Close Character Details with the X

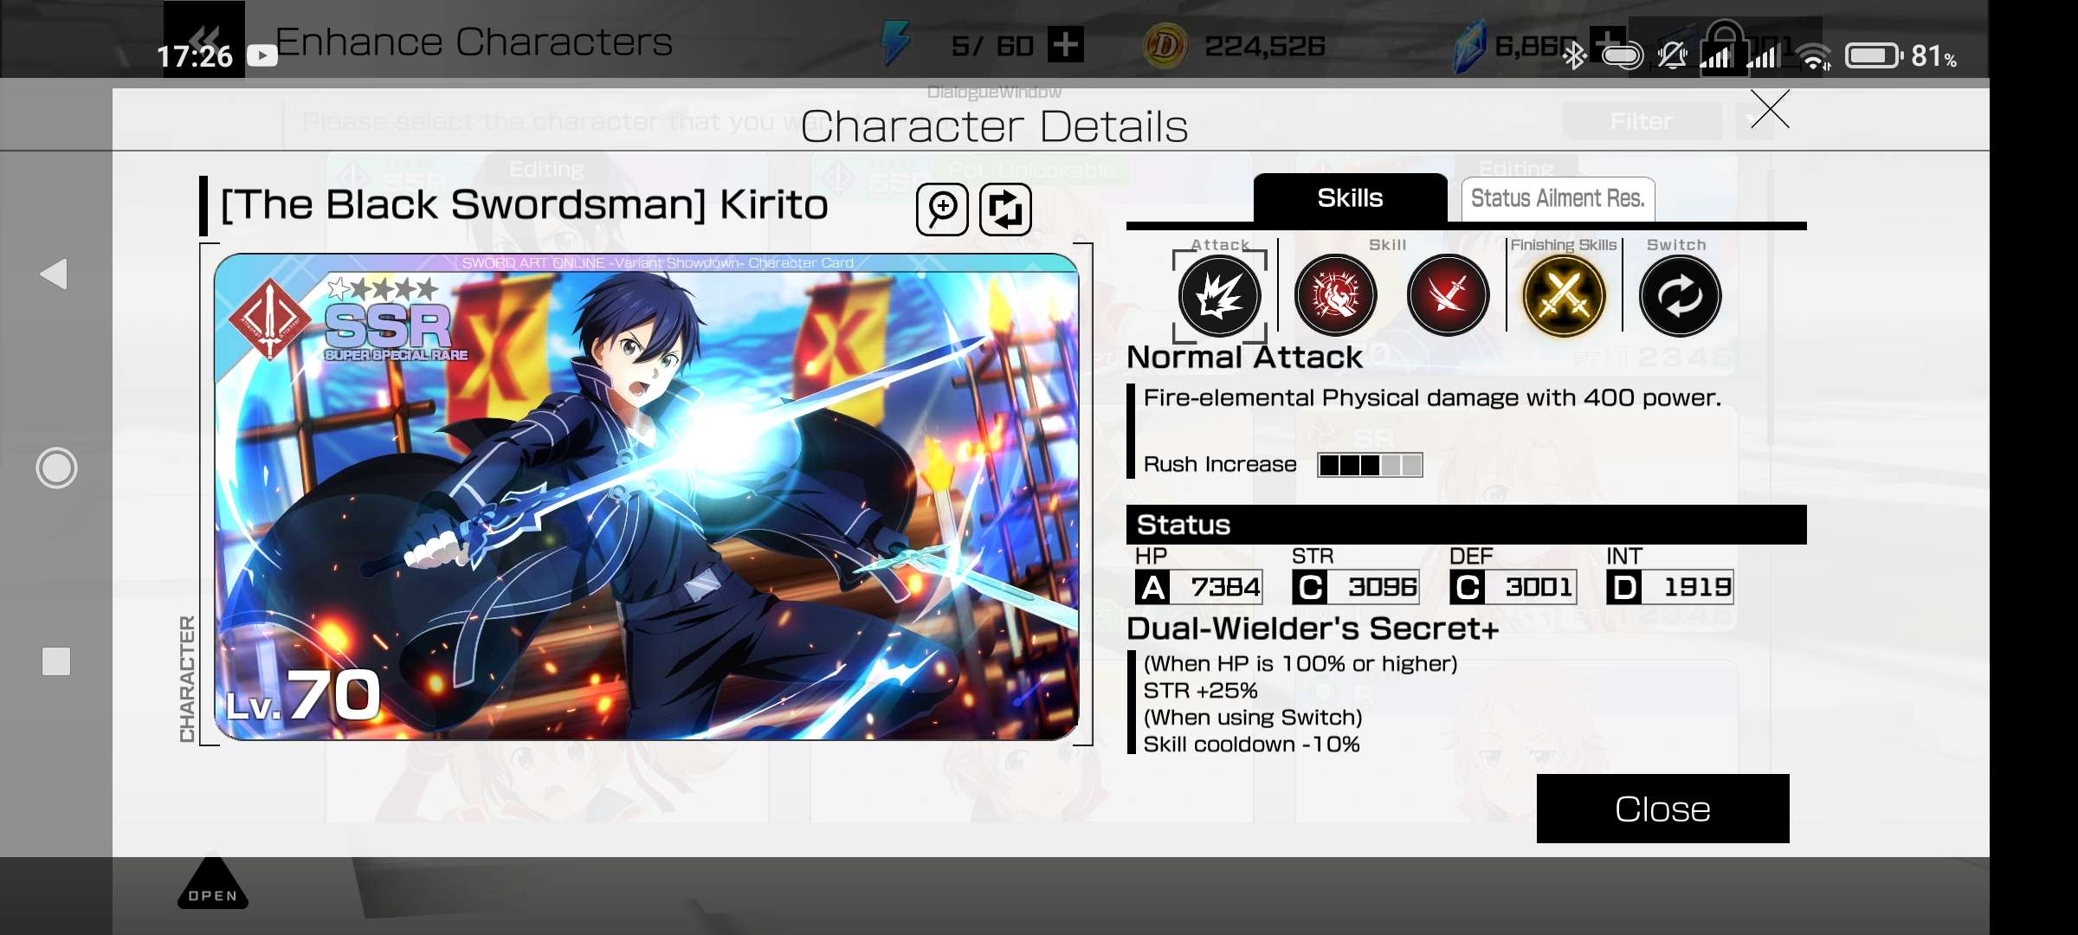(x=1770, y=110)
